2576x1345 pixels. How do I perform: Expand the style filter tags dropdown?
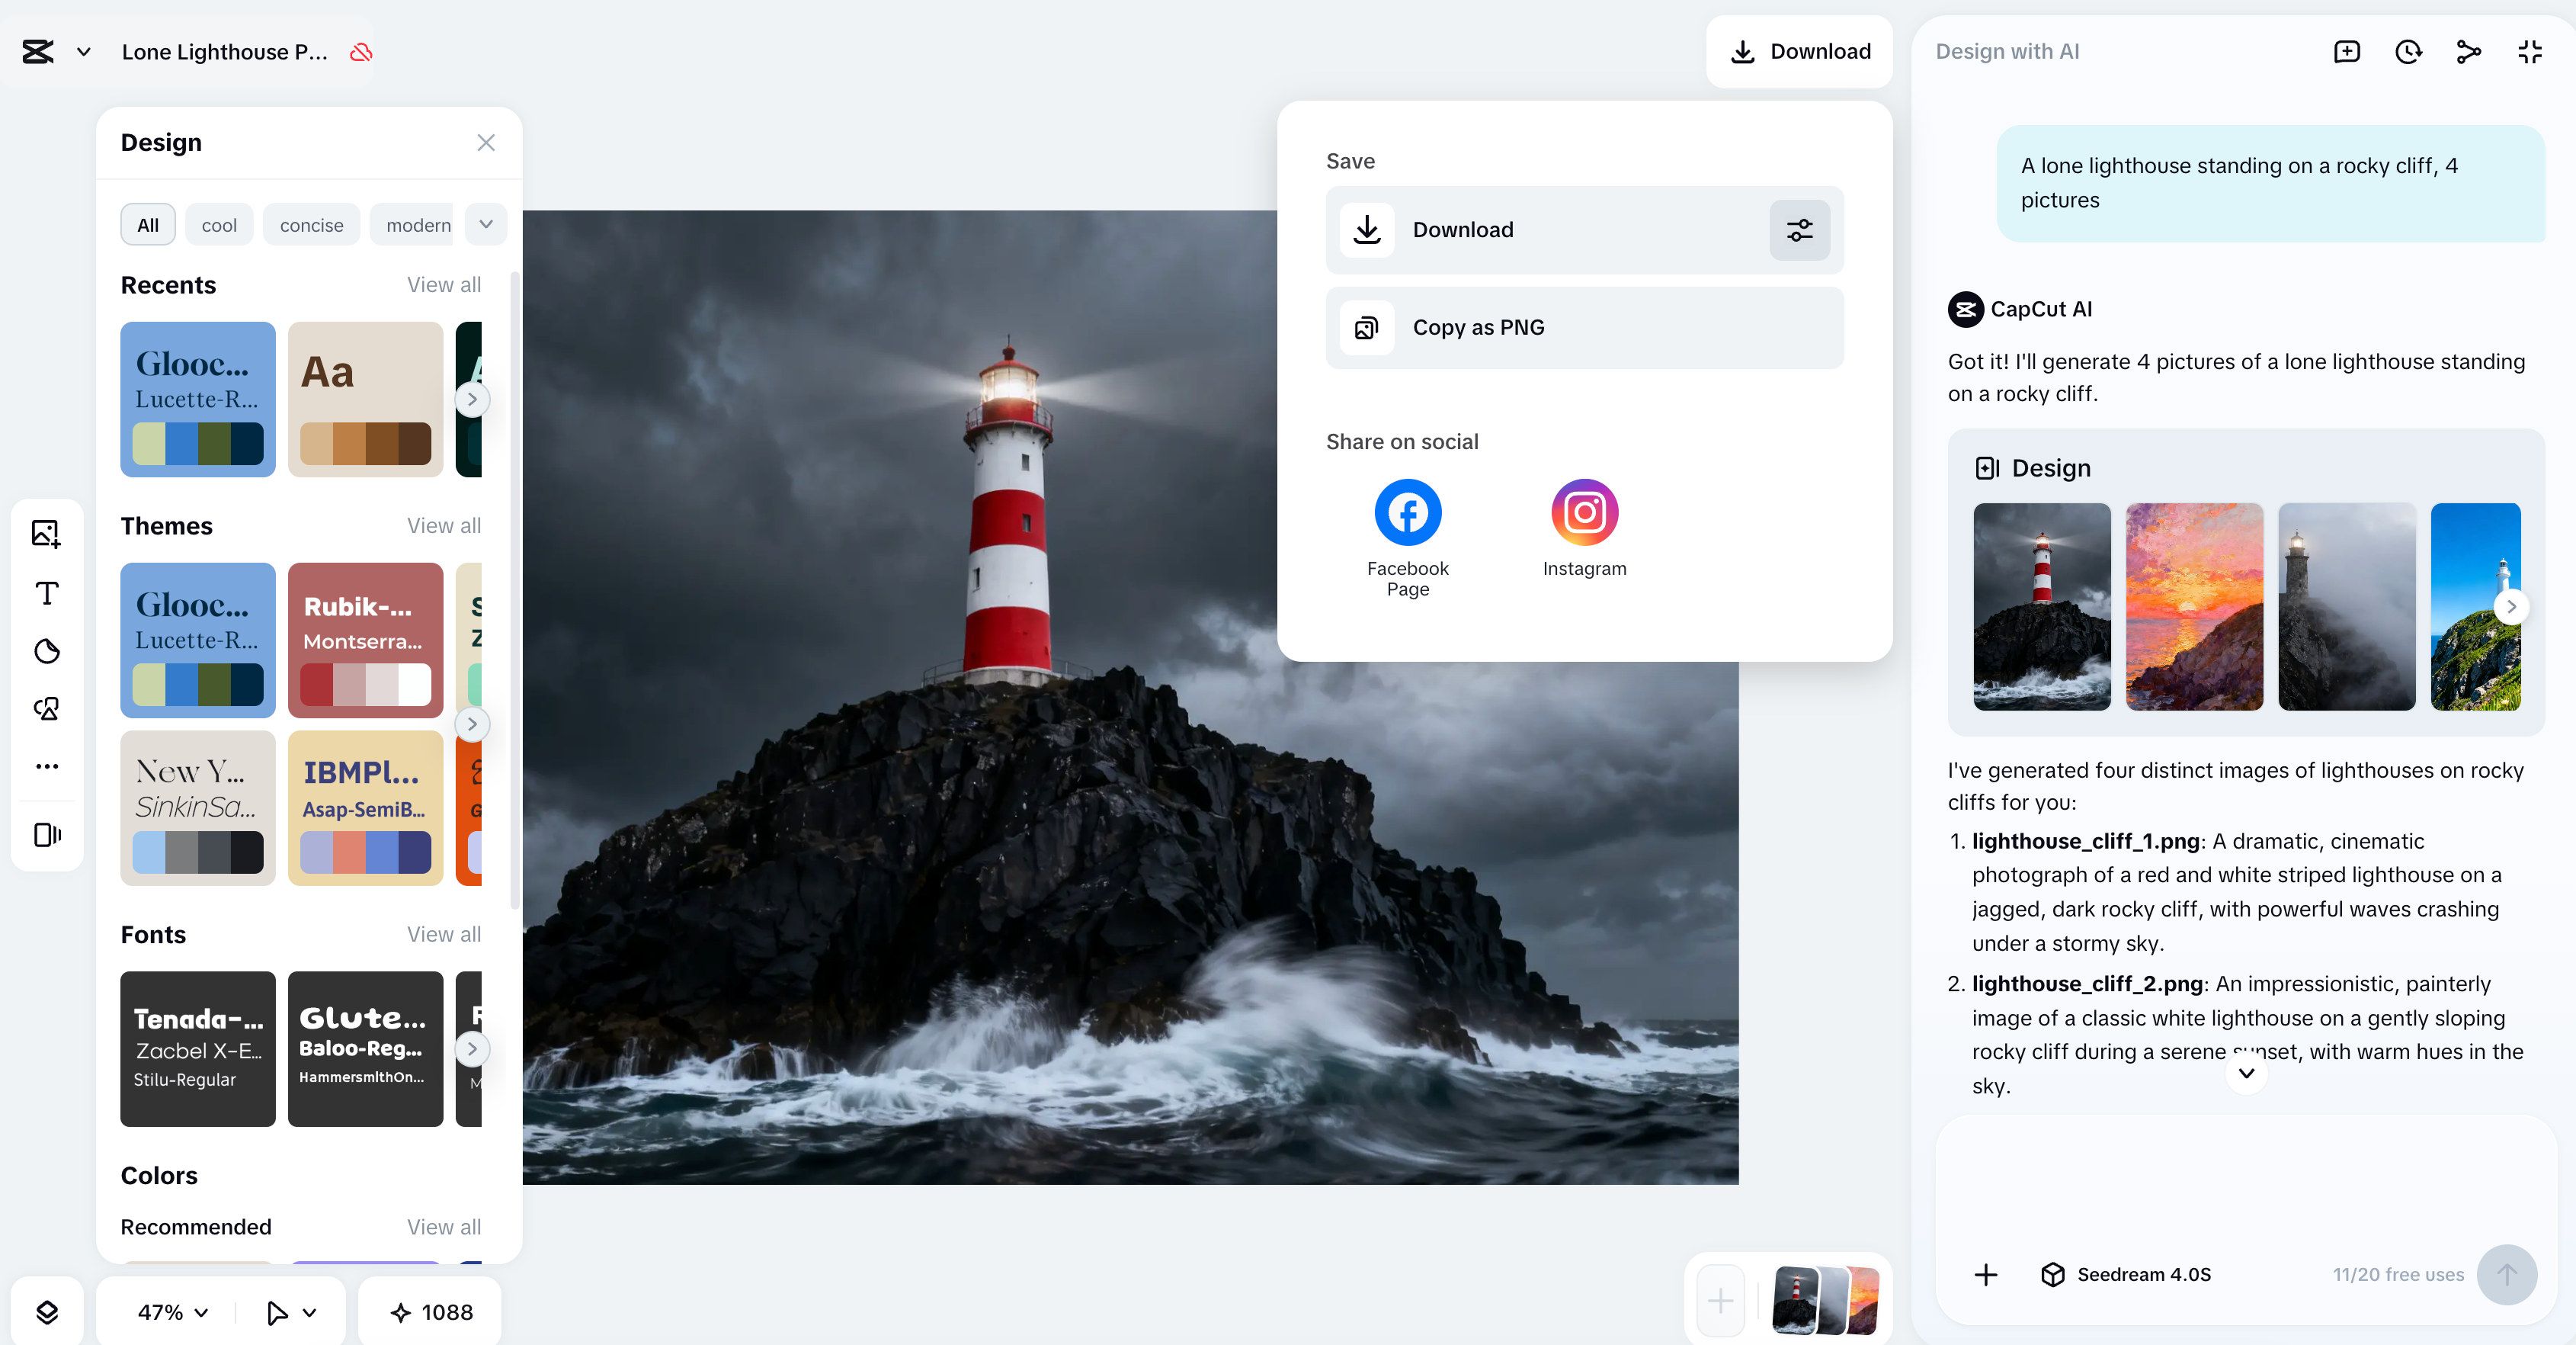pyautogui.click(x=486, y=224)
